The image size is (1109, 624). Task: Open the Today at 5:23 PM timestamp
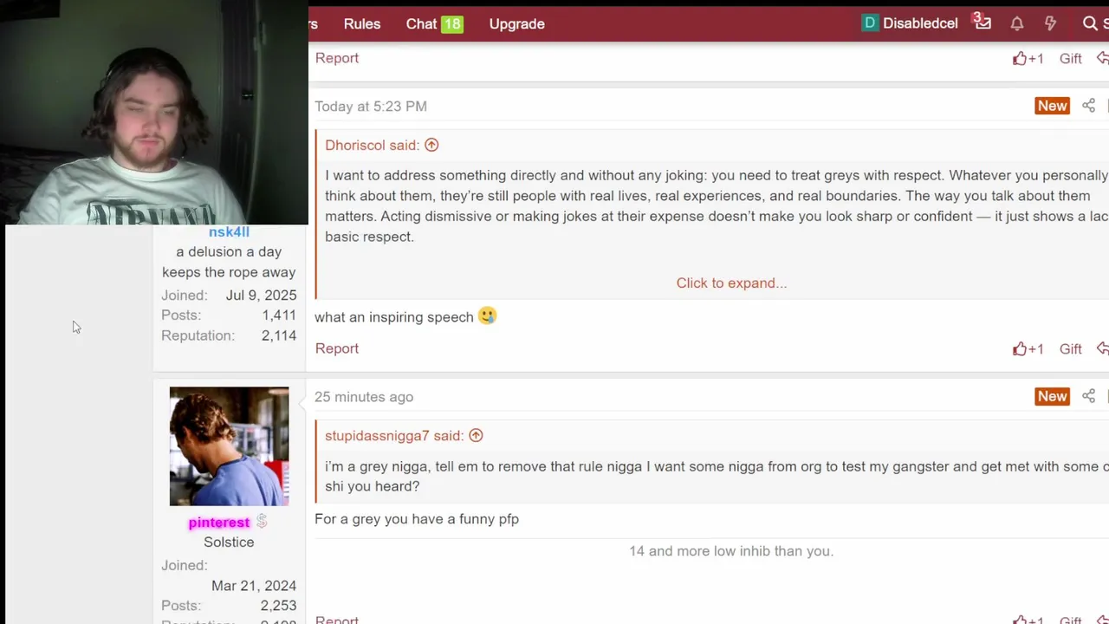pyautogui.click(x=371, y=106)
